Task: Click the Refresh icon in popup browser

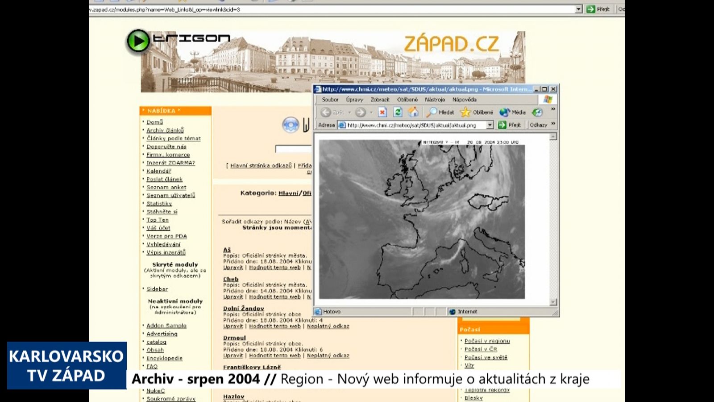Action: tap(398, 112)
